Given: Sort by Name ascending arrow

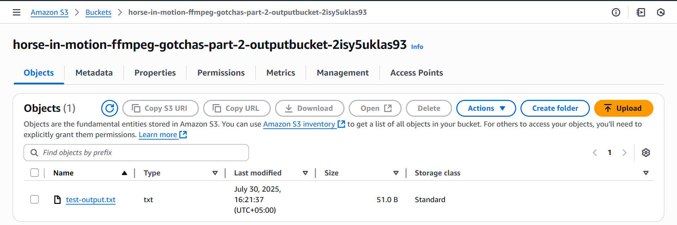Looking at the screenshot, I should tap(124, 173).
